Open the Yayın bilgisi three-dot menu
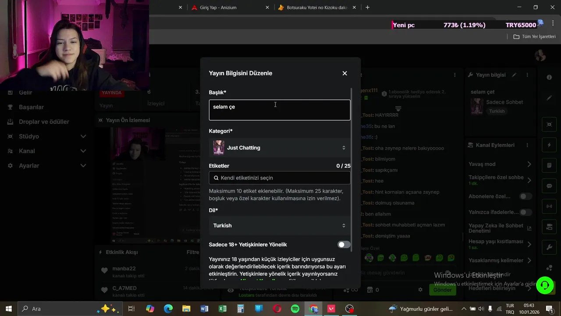Viewport: 561px width, 316px height. coord(527,75)
